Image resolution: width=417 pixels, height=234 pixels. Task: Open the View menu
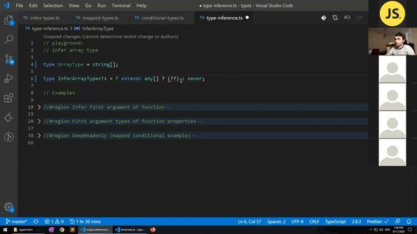(x=74, y=5)
